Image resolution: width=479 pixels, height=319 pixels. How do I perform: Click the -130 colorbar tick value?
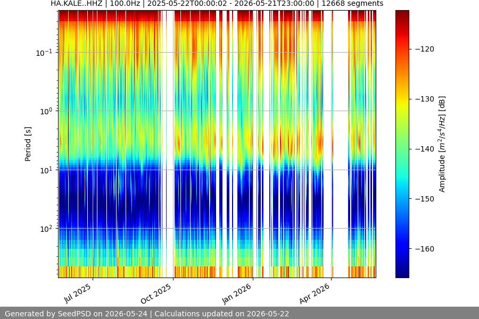tap(425, 99)
